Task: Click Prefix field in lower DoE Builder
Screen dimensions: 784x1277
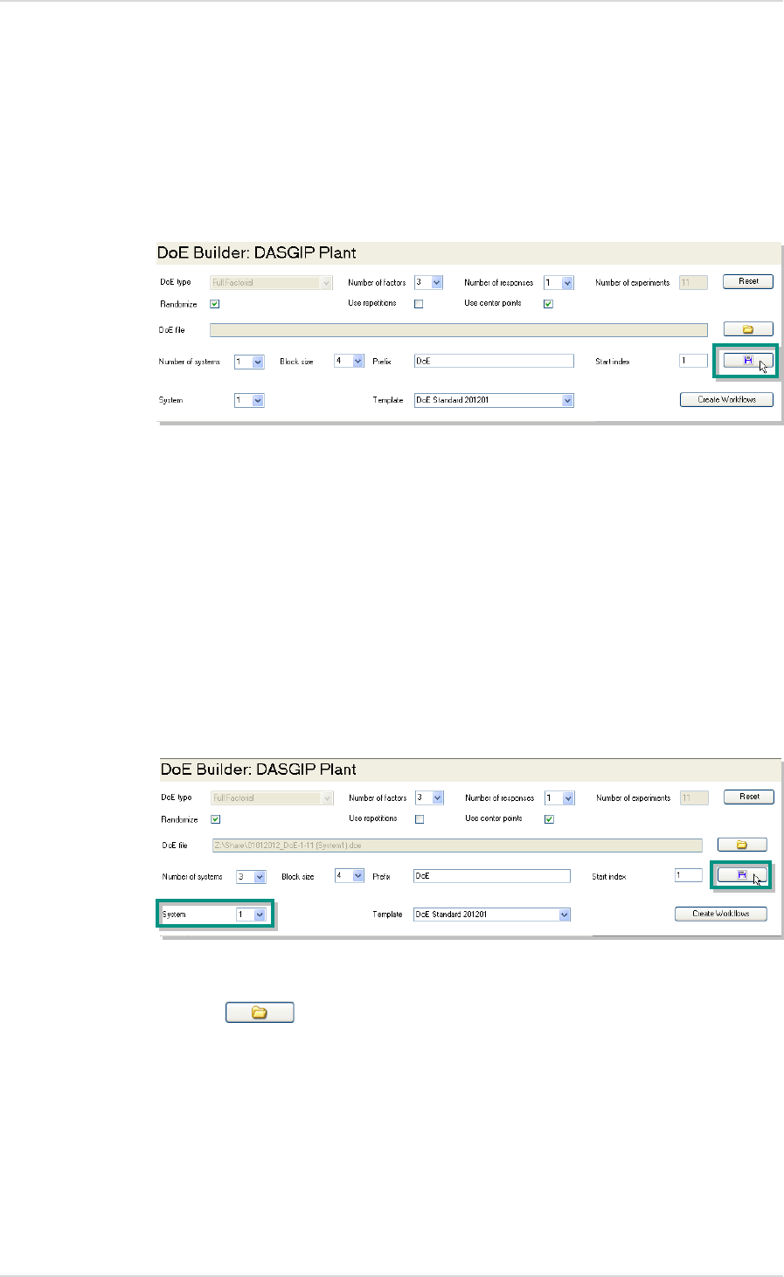Action: pyautogui.click(x=491, y=876)
